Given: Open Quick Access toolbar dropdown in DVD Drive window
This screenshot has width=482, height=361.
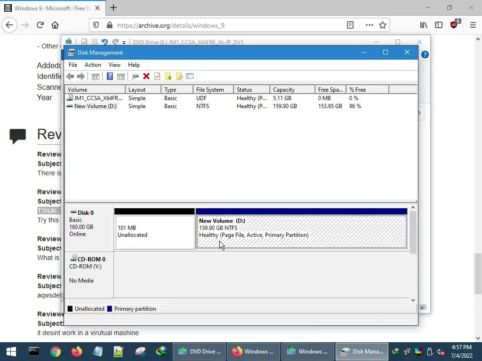Looking at the screenshot, I should click(x=124, y=42).
